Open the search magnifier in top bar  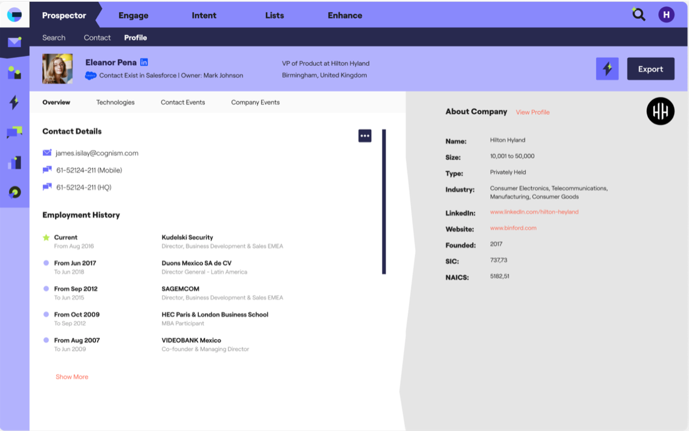click(x=638, y=14)
